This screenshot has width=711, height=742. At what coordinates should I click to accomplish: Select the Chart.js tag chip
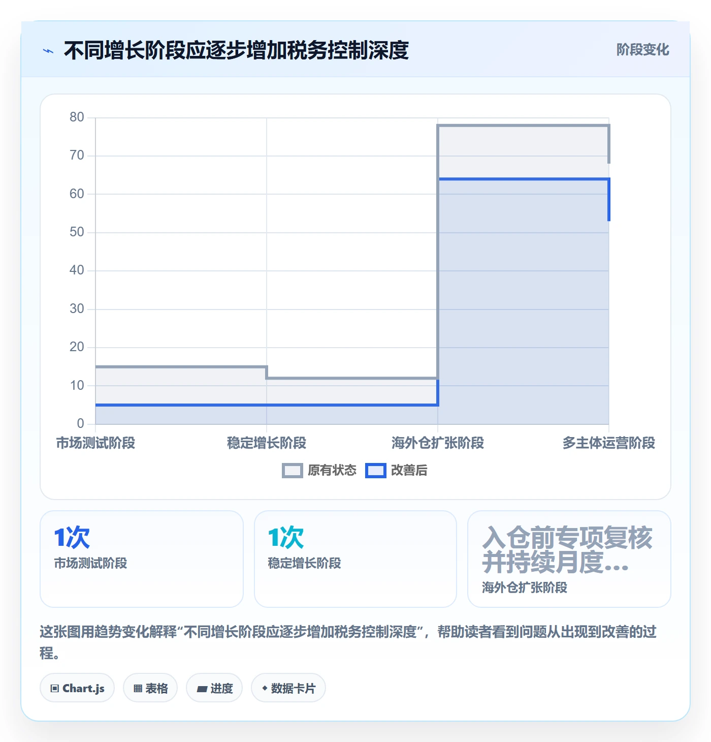(77, 688)
